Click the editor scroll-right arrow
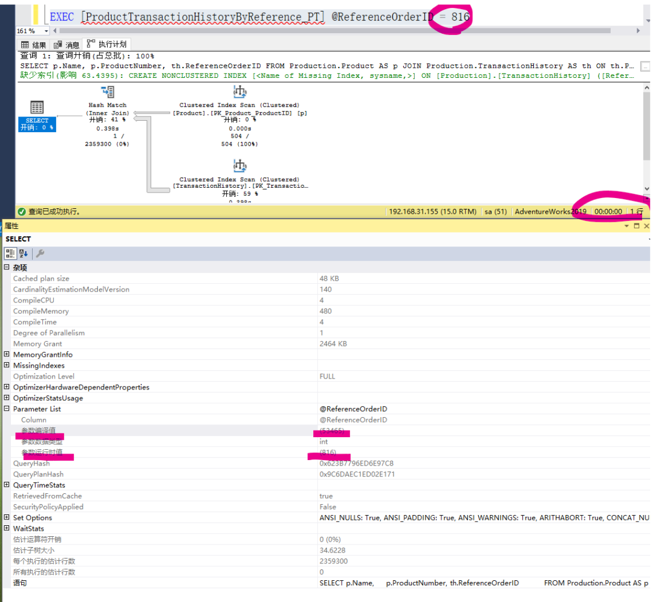Screen dimensions: 653x602 (638, 31)
